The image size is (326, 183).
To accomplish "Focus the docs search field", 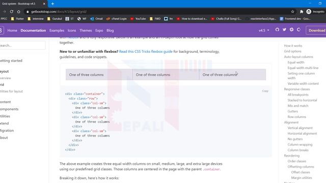I will point(22,45).
